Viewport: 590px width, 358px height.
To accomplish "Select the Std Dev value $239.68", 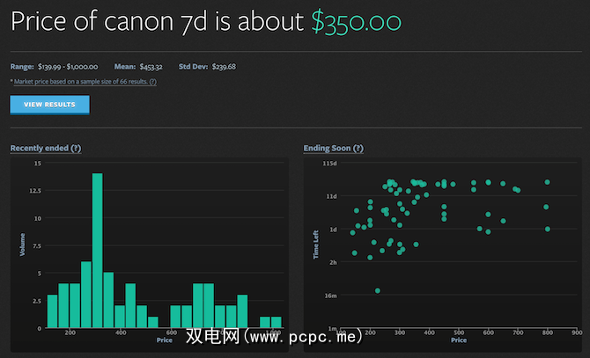I will pos(224,67).
